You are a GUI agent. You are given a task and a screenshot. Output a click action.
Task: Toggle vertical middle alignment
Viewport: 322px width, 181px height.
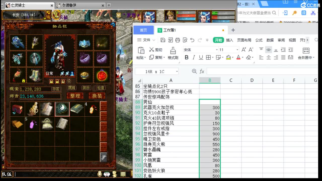coord(268,50)
